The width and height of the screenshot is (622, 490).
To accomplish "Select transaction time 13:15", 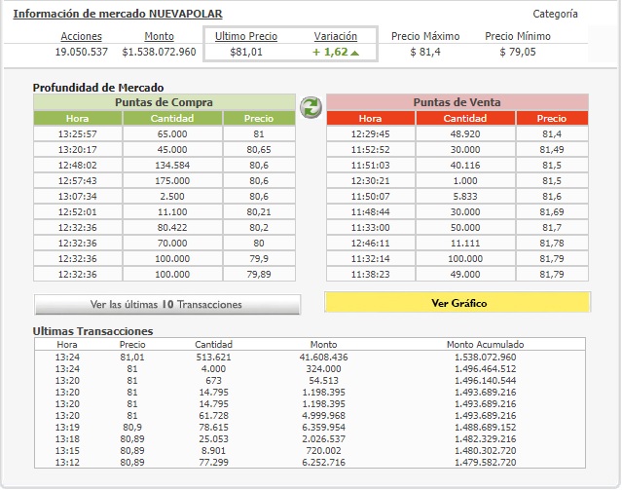I will 67,451.
